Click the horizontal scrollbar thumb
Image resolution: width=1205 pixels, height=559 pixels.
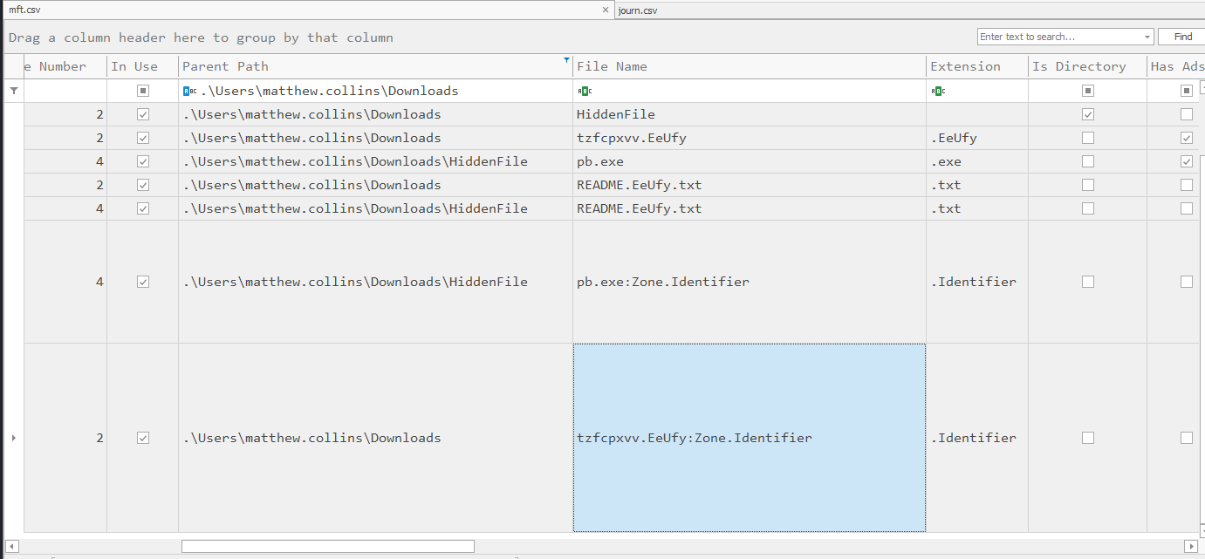pos(327,546)
